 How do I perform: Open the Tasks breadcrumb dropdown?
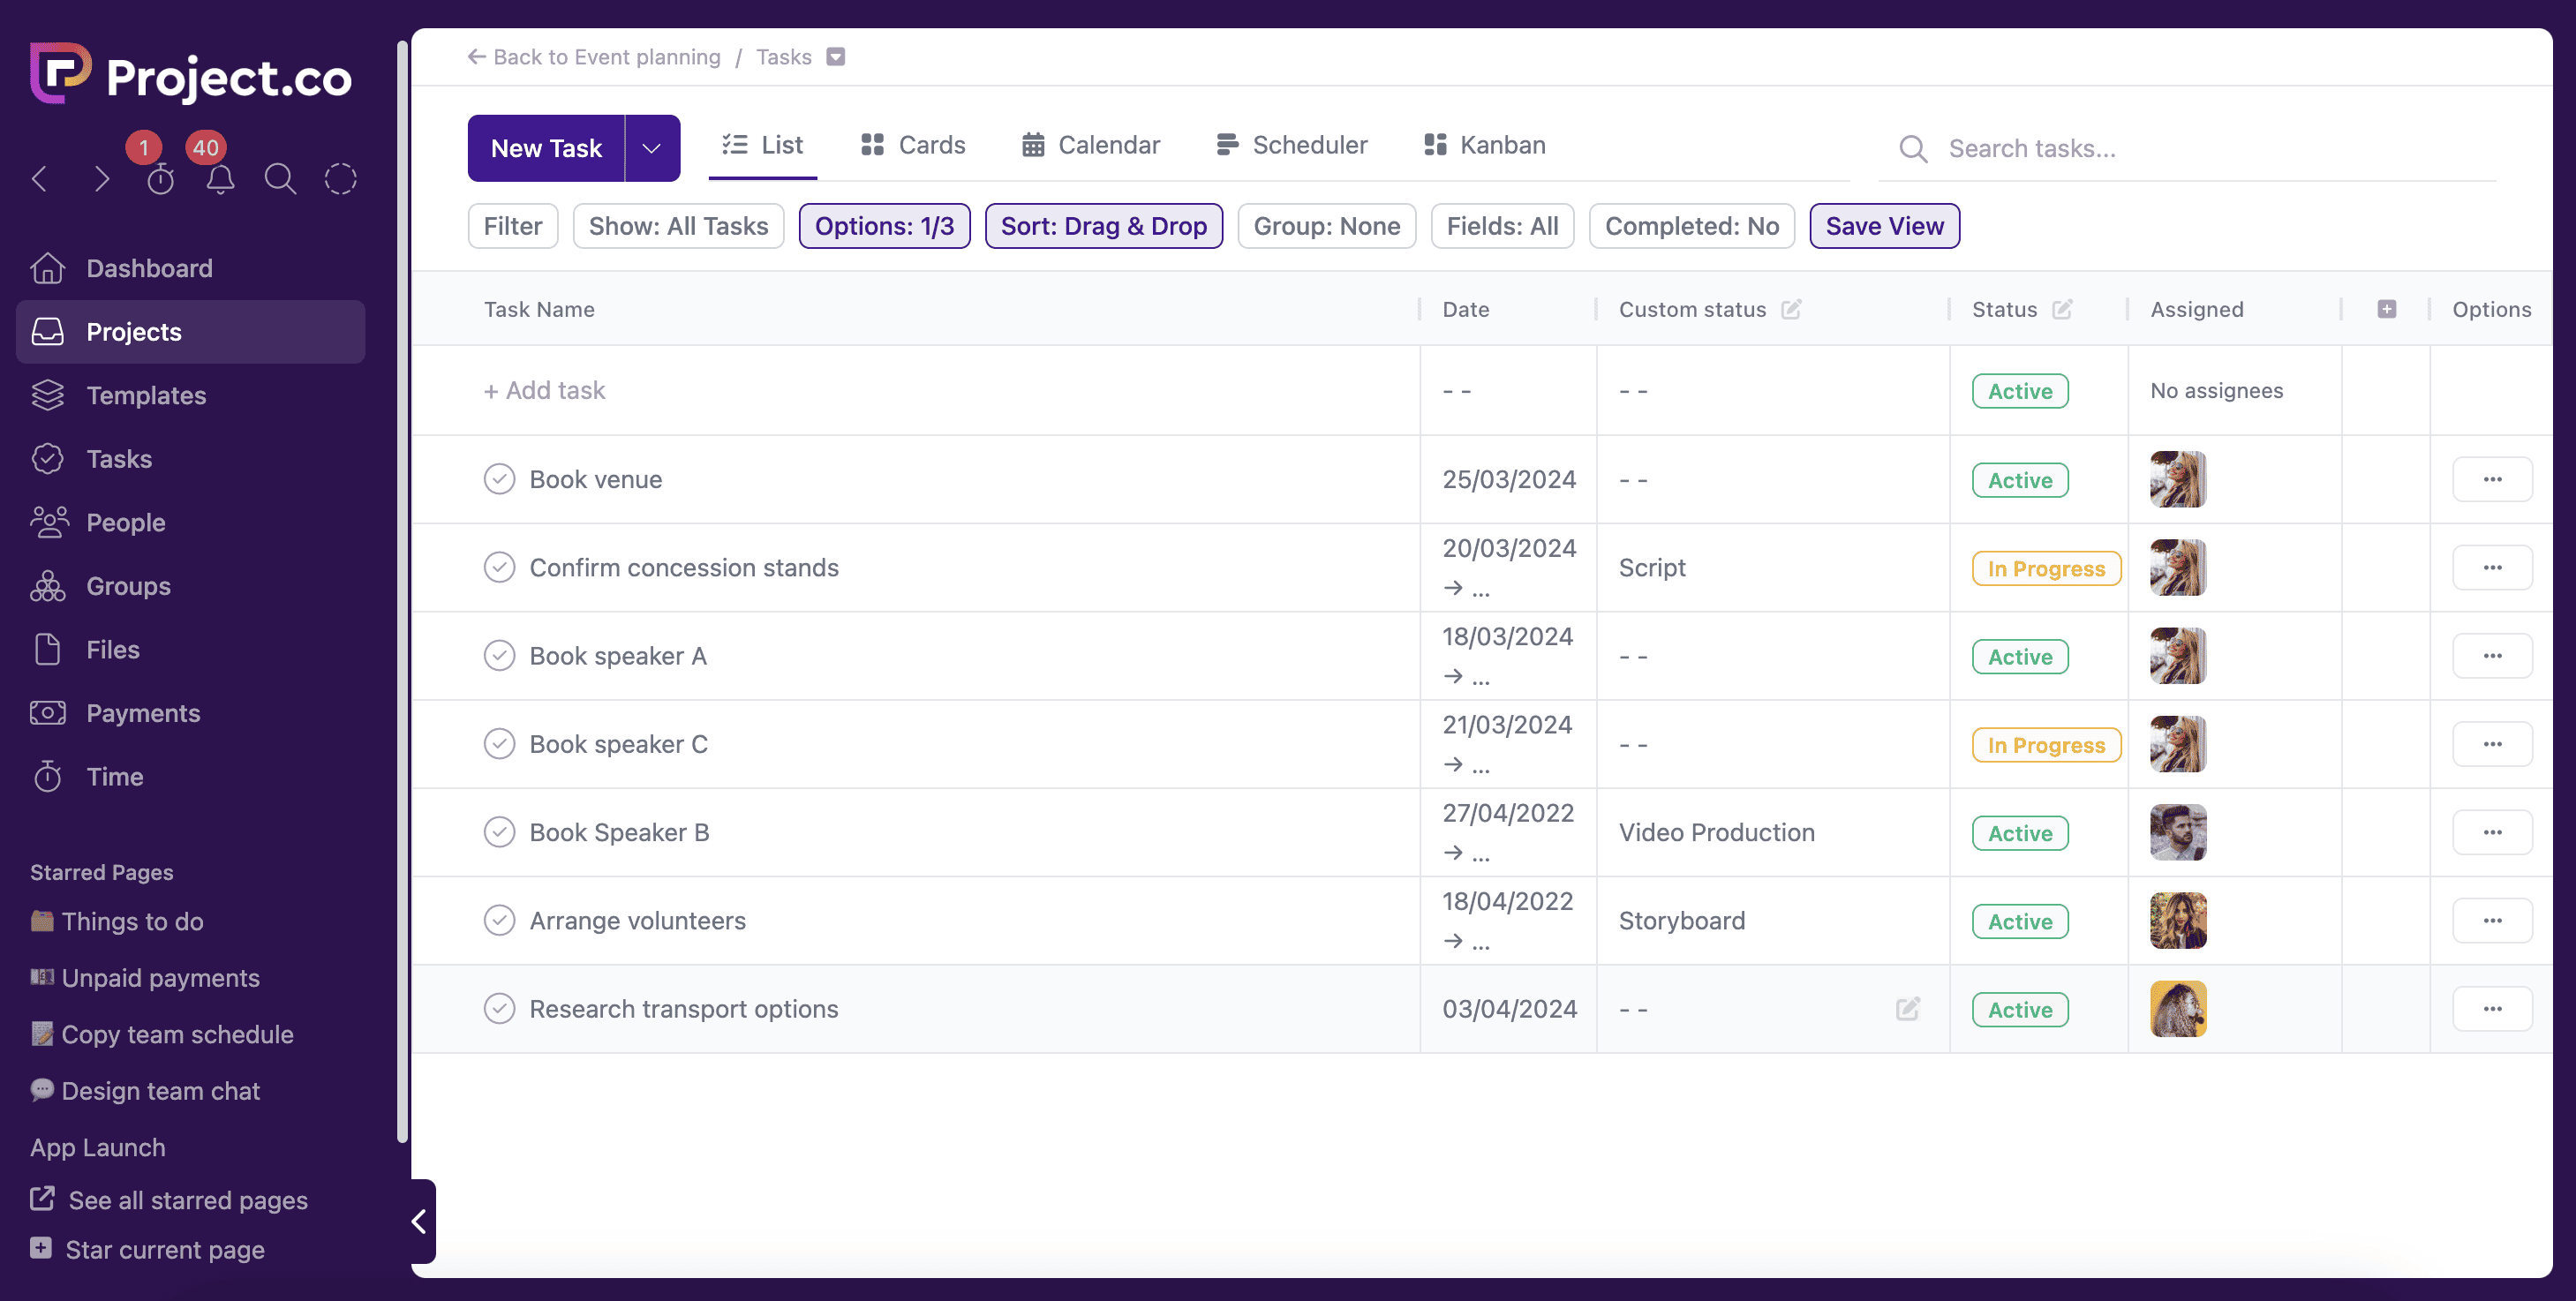click(x=836, y=57)
